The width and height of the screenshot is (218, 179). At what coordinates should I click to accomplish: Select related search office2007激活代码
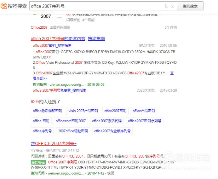(107, 121)
